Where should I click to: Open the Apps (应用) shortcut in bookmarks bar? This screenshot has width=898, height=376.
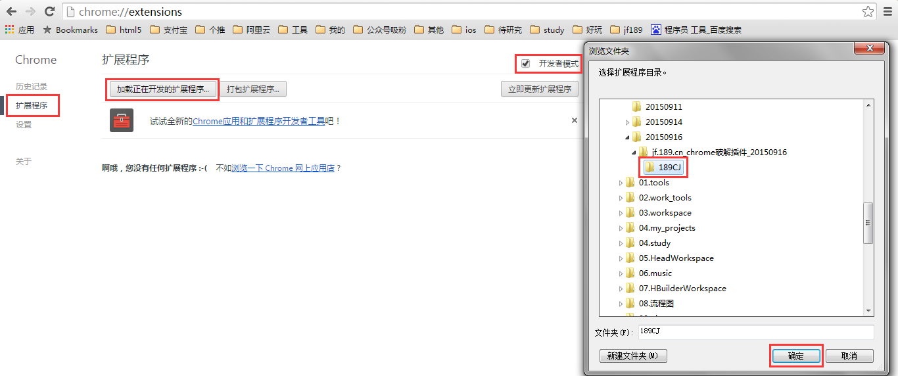click(x=20, y=30)
